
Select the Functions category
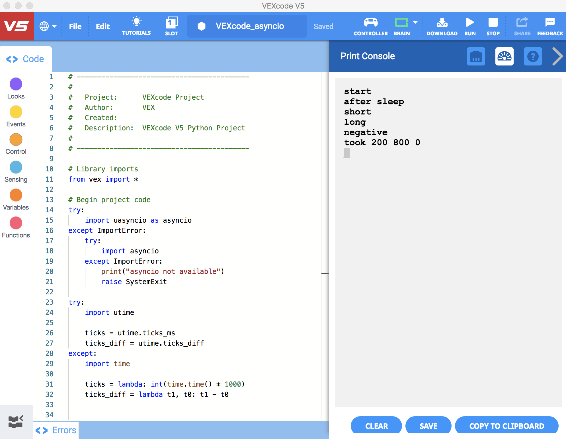pos(16,227)
